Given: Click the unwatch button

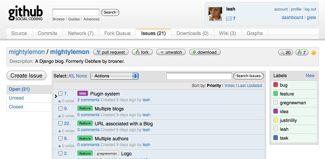Looking at the screenshot, I should pyautogui.click(x=171, y=52).
